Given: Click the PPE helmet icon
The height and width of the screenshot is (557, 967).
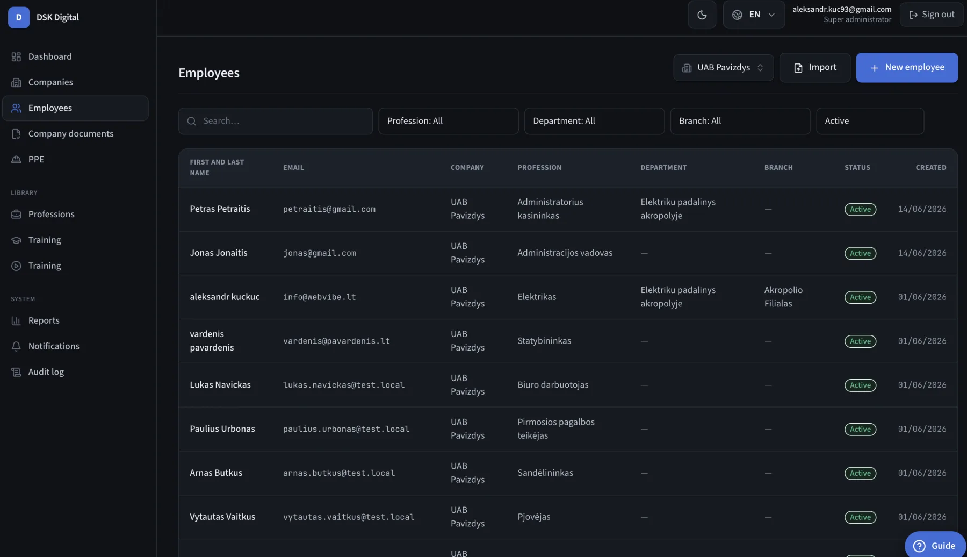Looking at the screenshot, I should coord(16,160).
